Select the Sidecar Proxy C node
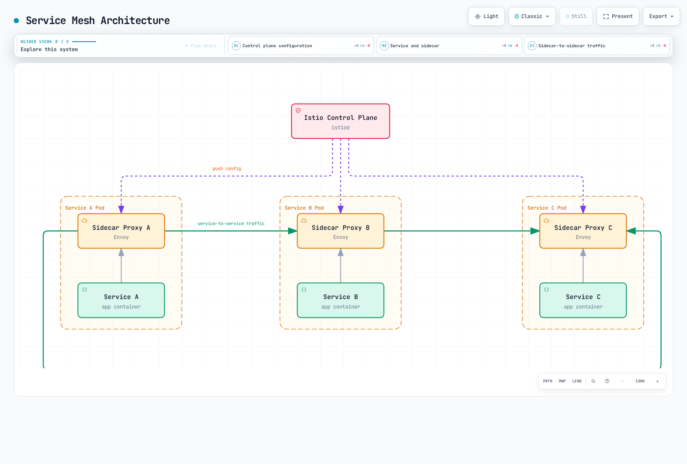The height and width of the screenshot is (464, 687). click(583, 231)
